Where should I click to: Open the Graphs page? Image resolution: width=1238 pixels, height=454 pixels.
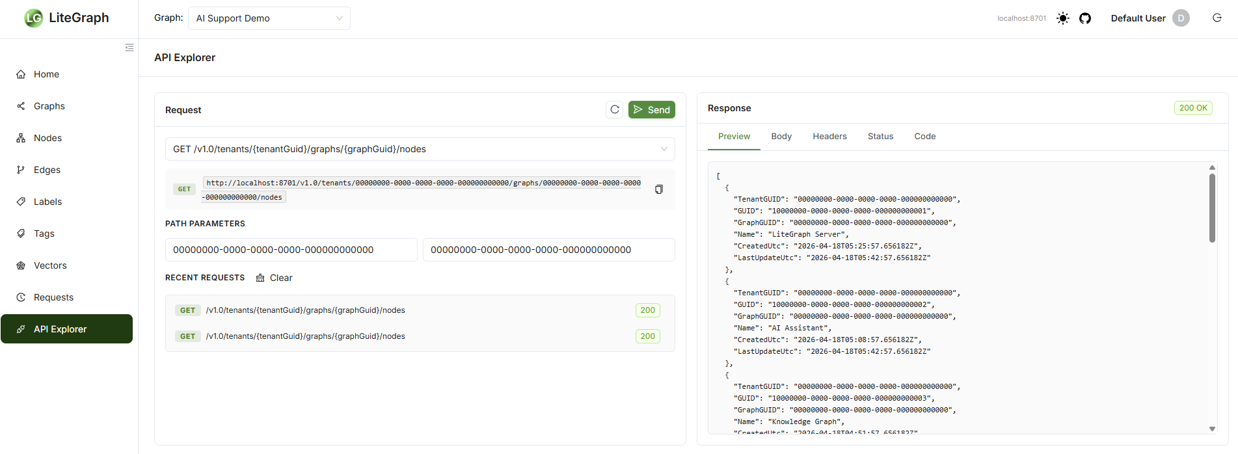(x=66, y=106)
